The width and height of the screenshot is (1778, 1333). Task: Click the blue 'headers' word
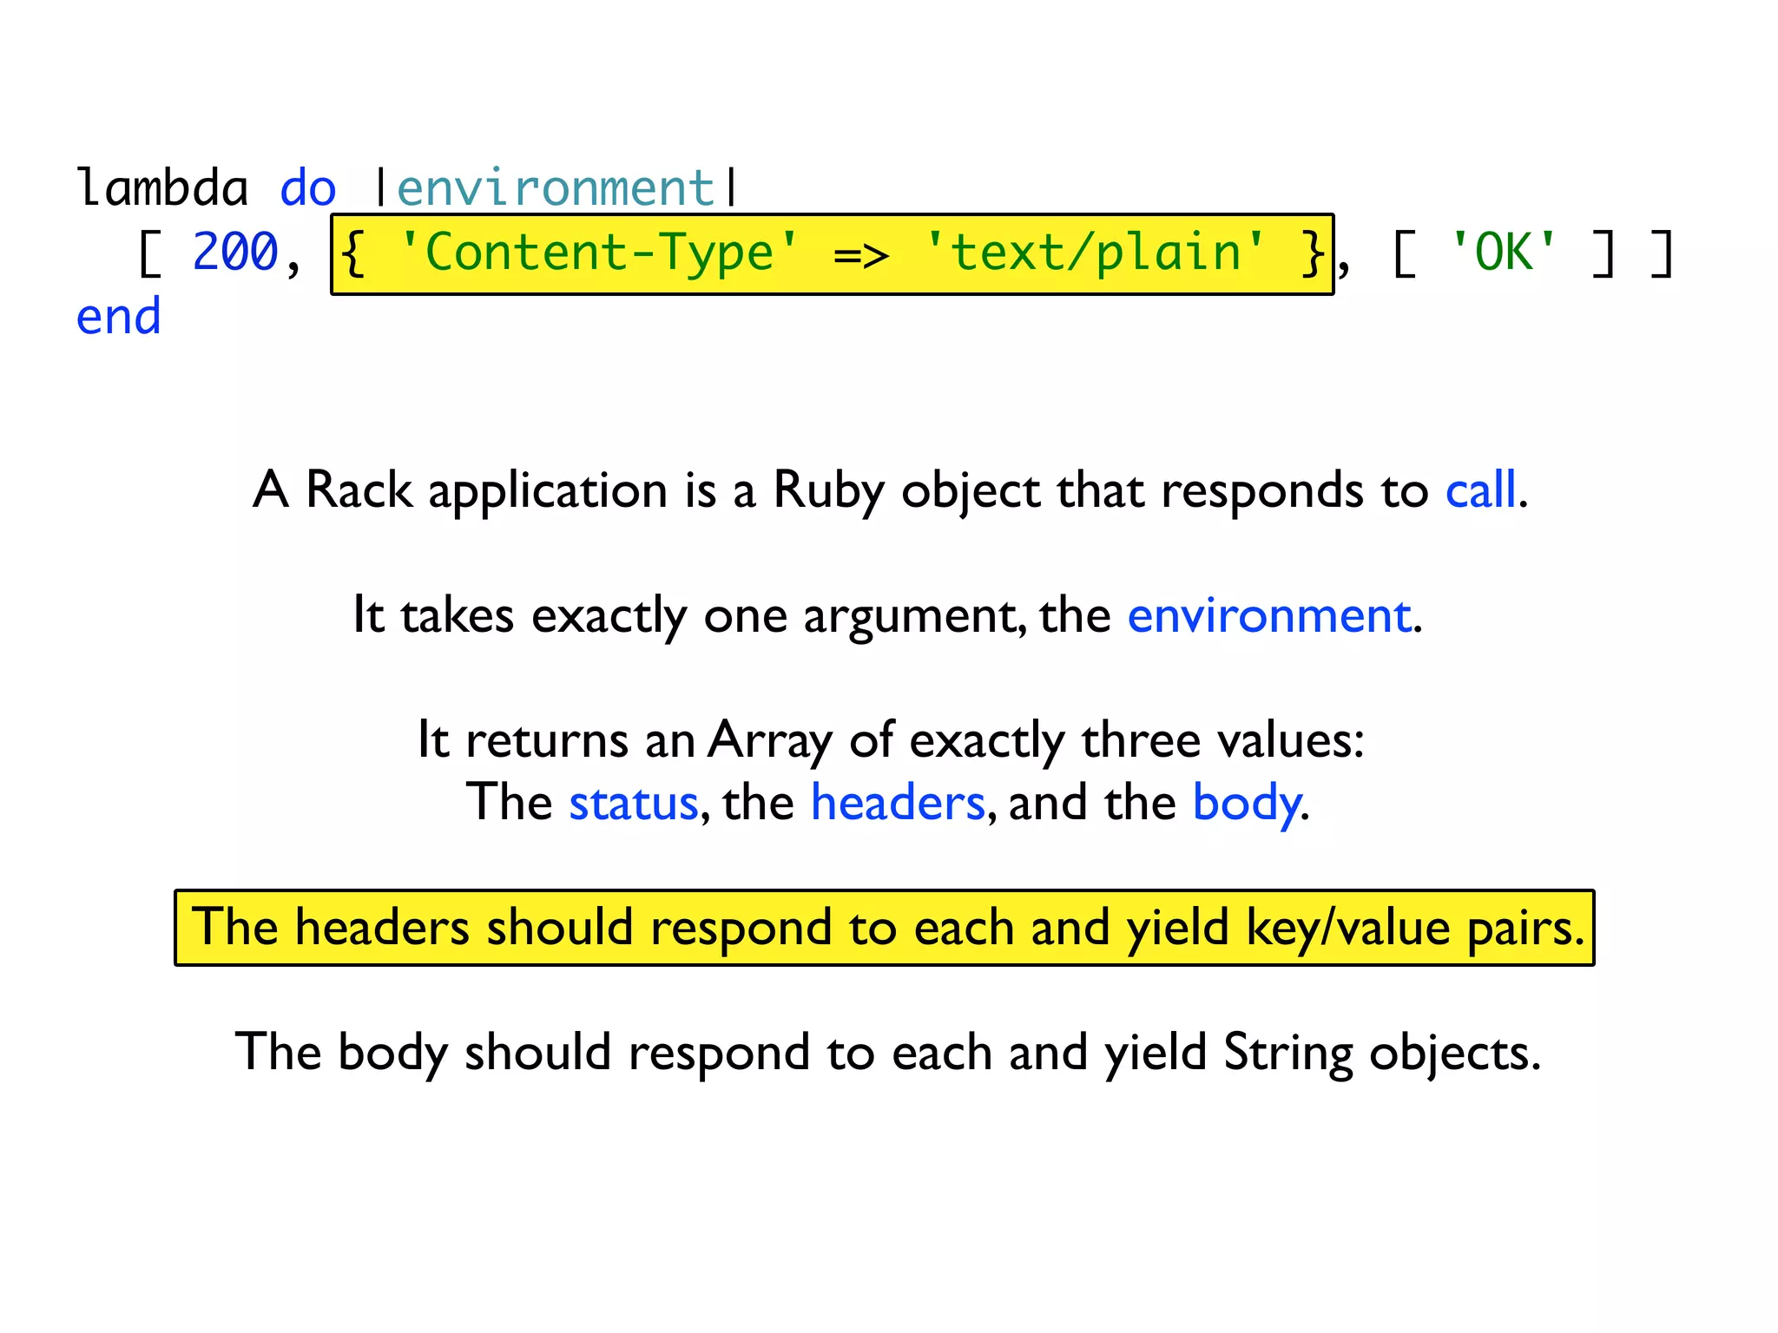click(x=897, y=803)
